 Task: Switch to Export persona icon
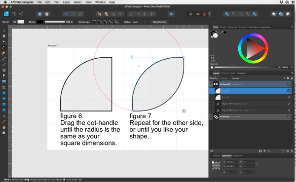[x=21, y=14]
